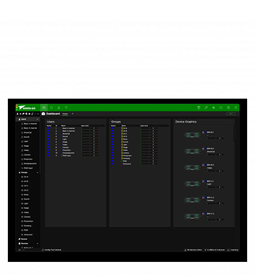Image resolution: width=255 pixels, height=275 pixels.
Task: Click the Name column header in Groups table
Action: click(124, 125)
